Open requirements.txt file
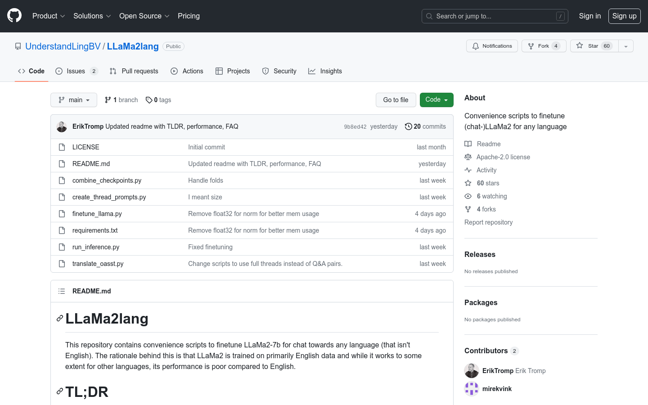The height and width of the screenshot is (405, 648). [x=95, y=230]
